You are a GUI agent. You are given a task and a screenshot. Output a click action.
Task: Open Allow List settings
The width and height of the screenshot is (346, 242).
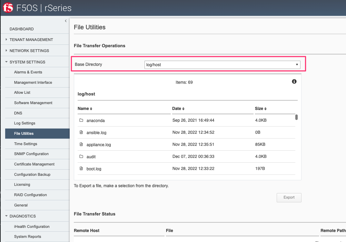point(22,92)
